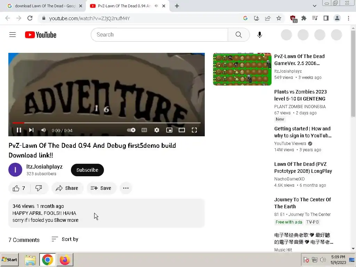Click the system tray volume icon
The width and height of the screenshot is (356, 267).
pyautogui.click(x=323, y=259)
